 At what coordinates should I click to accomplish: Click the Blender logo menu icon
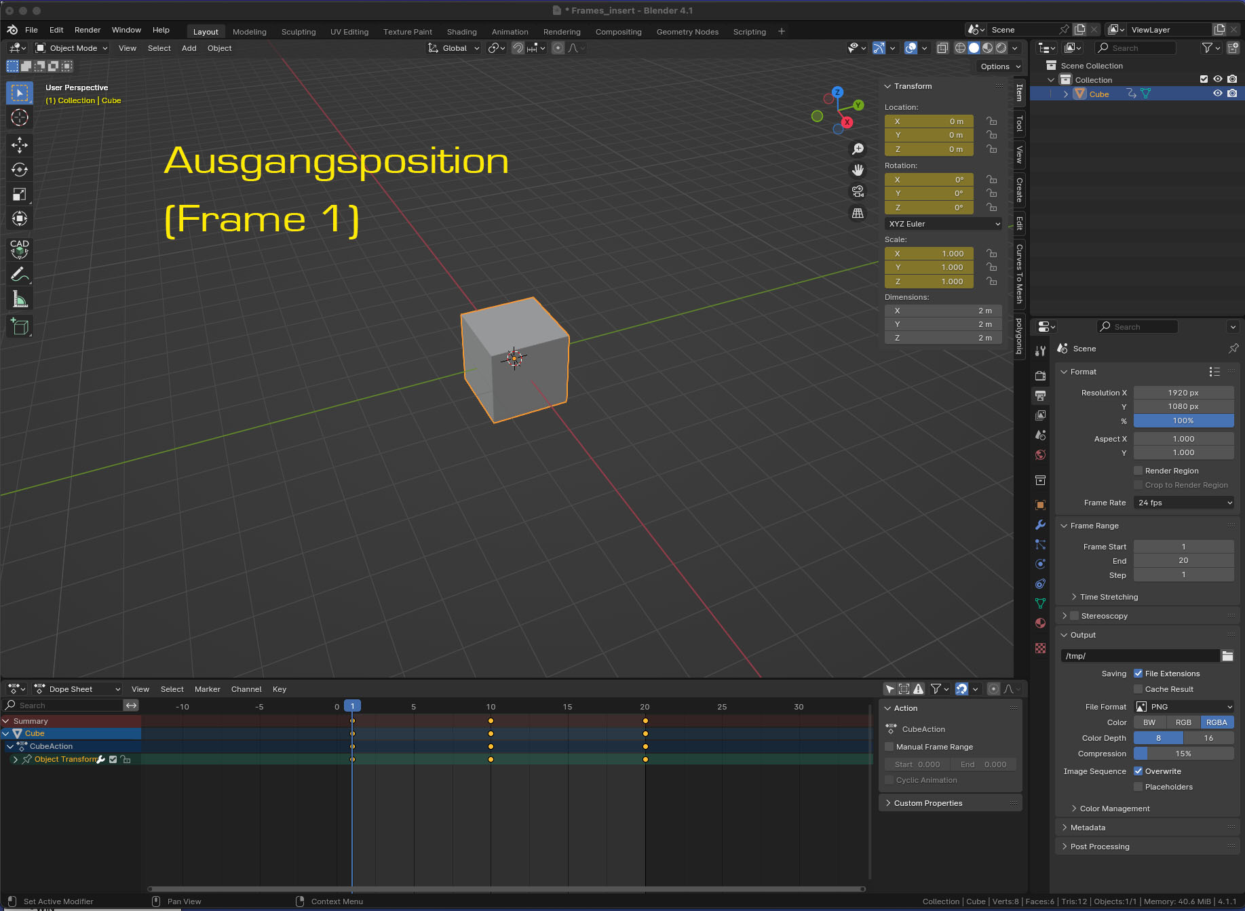pyautogui.click(x=12, y=31)
